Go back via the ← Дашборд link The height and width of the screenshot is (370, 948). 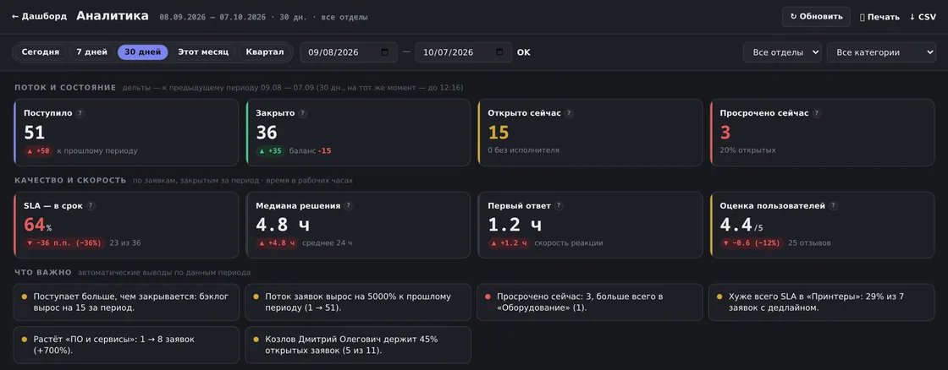pos(39,16)
